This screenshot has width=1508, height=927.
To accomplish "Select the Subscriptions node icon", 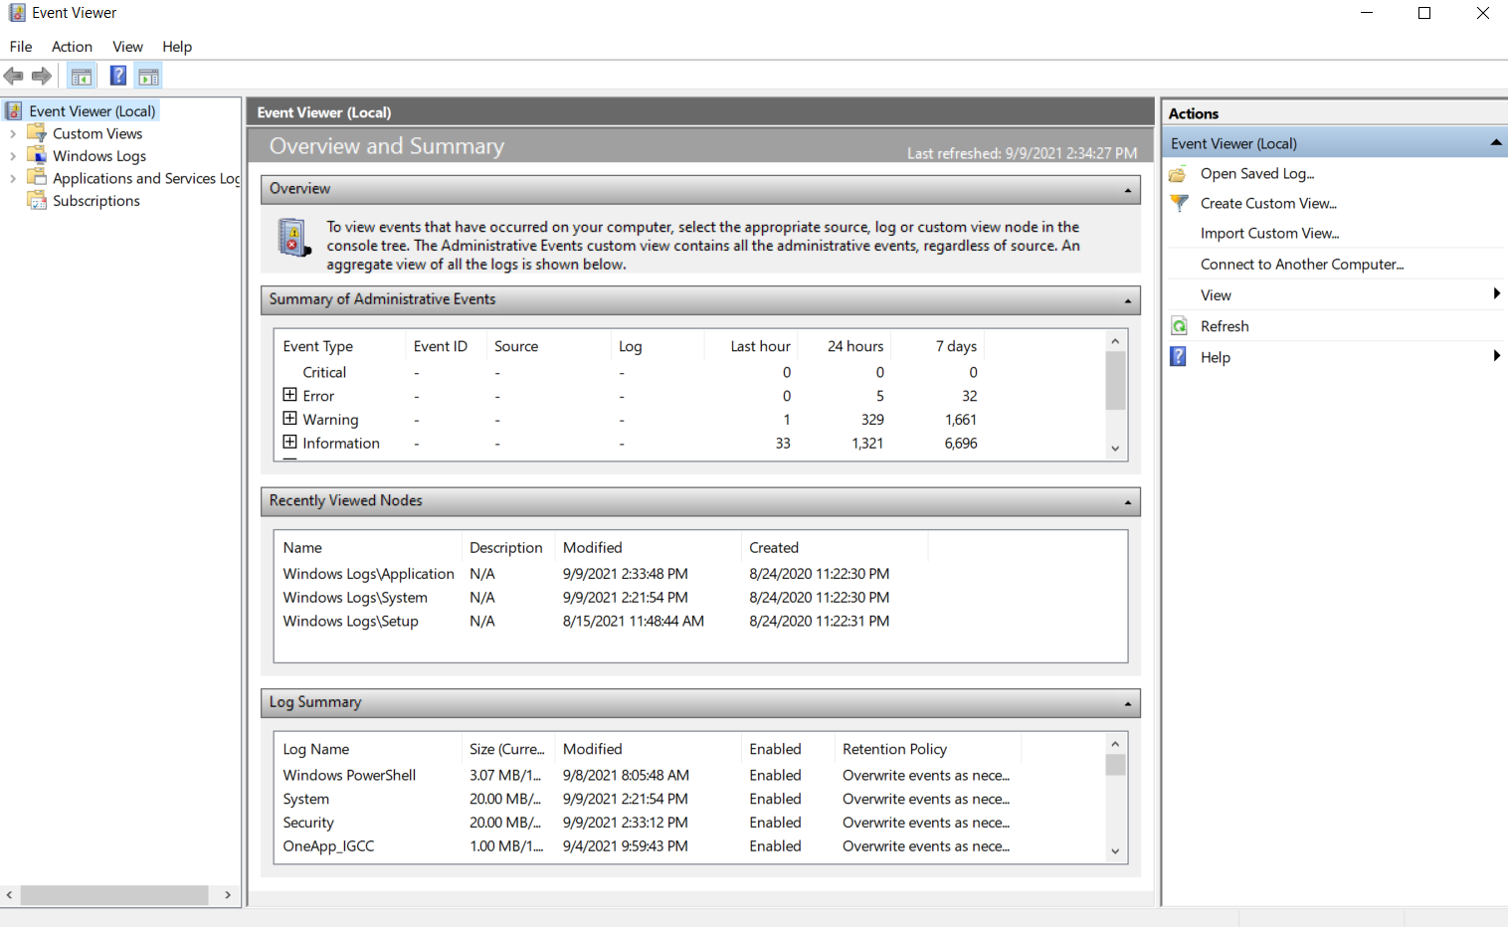I will tap(36, 200).
